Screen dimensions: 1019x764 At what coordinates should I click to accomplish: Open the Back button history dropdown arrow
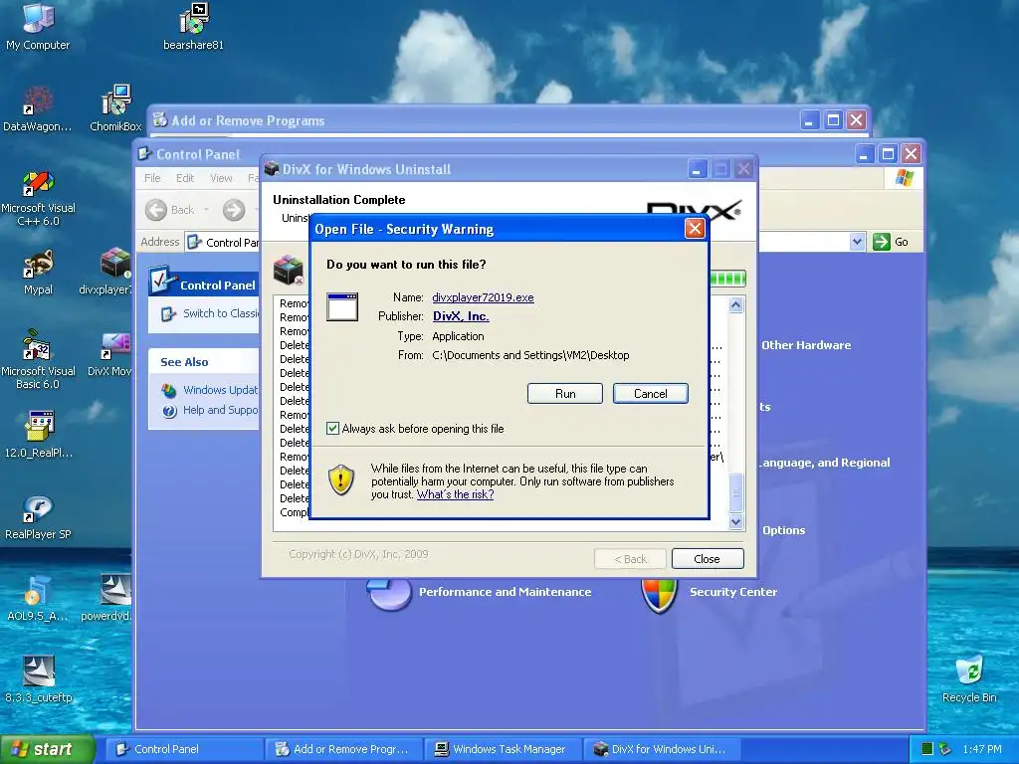(x=206, y=210)
